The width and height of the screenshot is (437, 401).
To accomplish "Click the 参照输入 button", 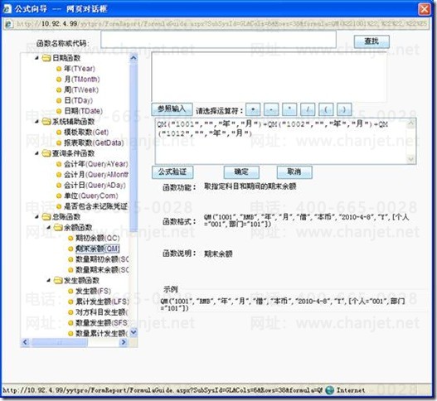I will click(172, 109).
